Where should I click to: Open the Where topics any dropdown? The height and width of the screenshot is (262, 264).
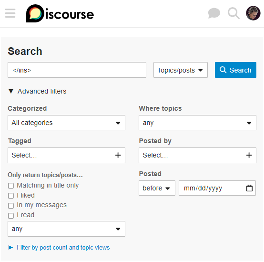tap(197, 123)
